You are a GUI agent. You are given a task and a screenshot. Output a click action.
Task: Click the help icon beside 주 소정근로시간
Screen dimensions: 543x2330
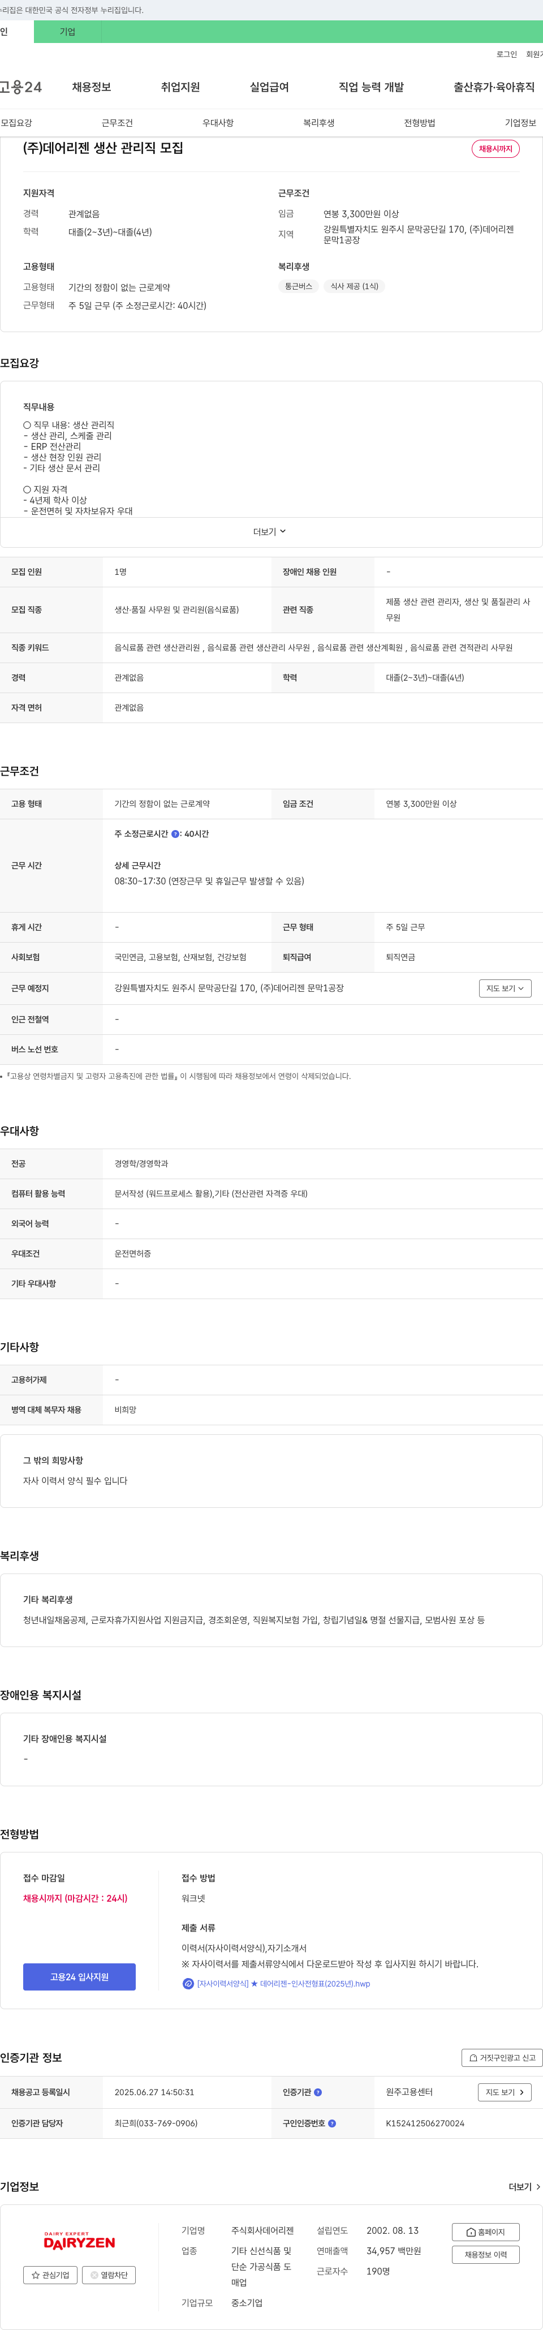pyautogui.click(x=175, y=834)
